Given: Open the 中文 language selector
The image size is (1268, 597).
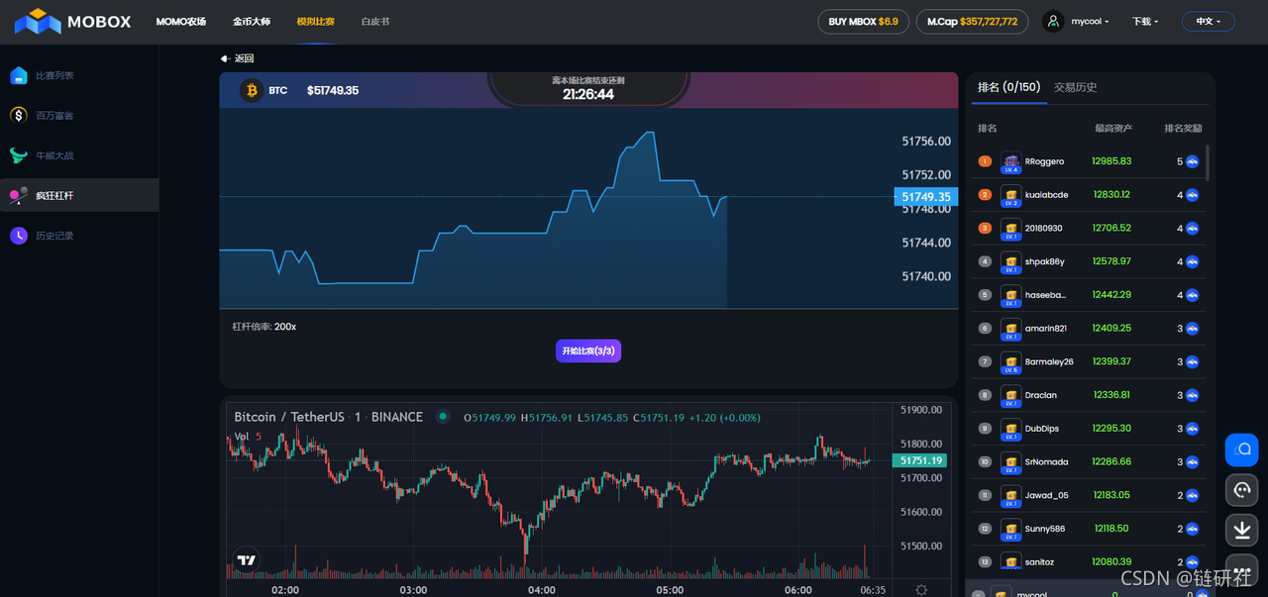Looking at the screenshot, I should click(1209, 21).
